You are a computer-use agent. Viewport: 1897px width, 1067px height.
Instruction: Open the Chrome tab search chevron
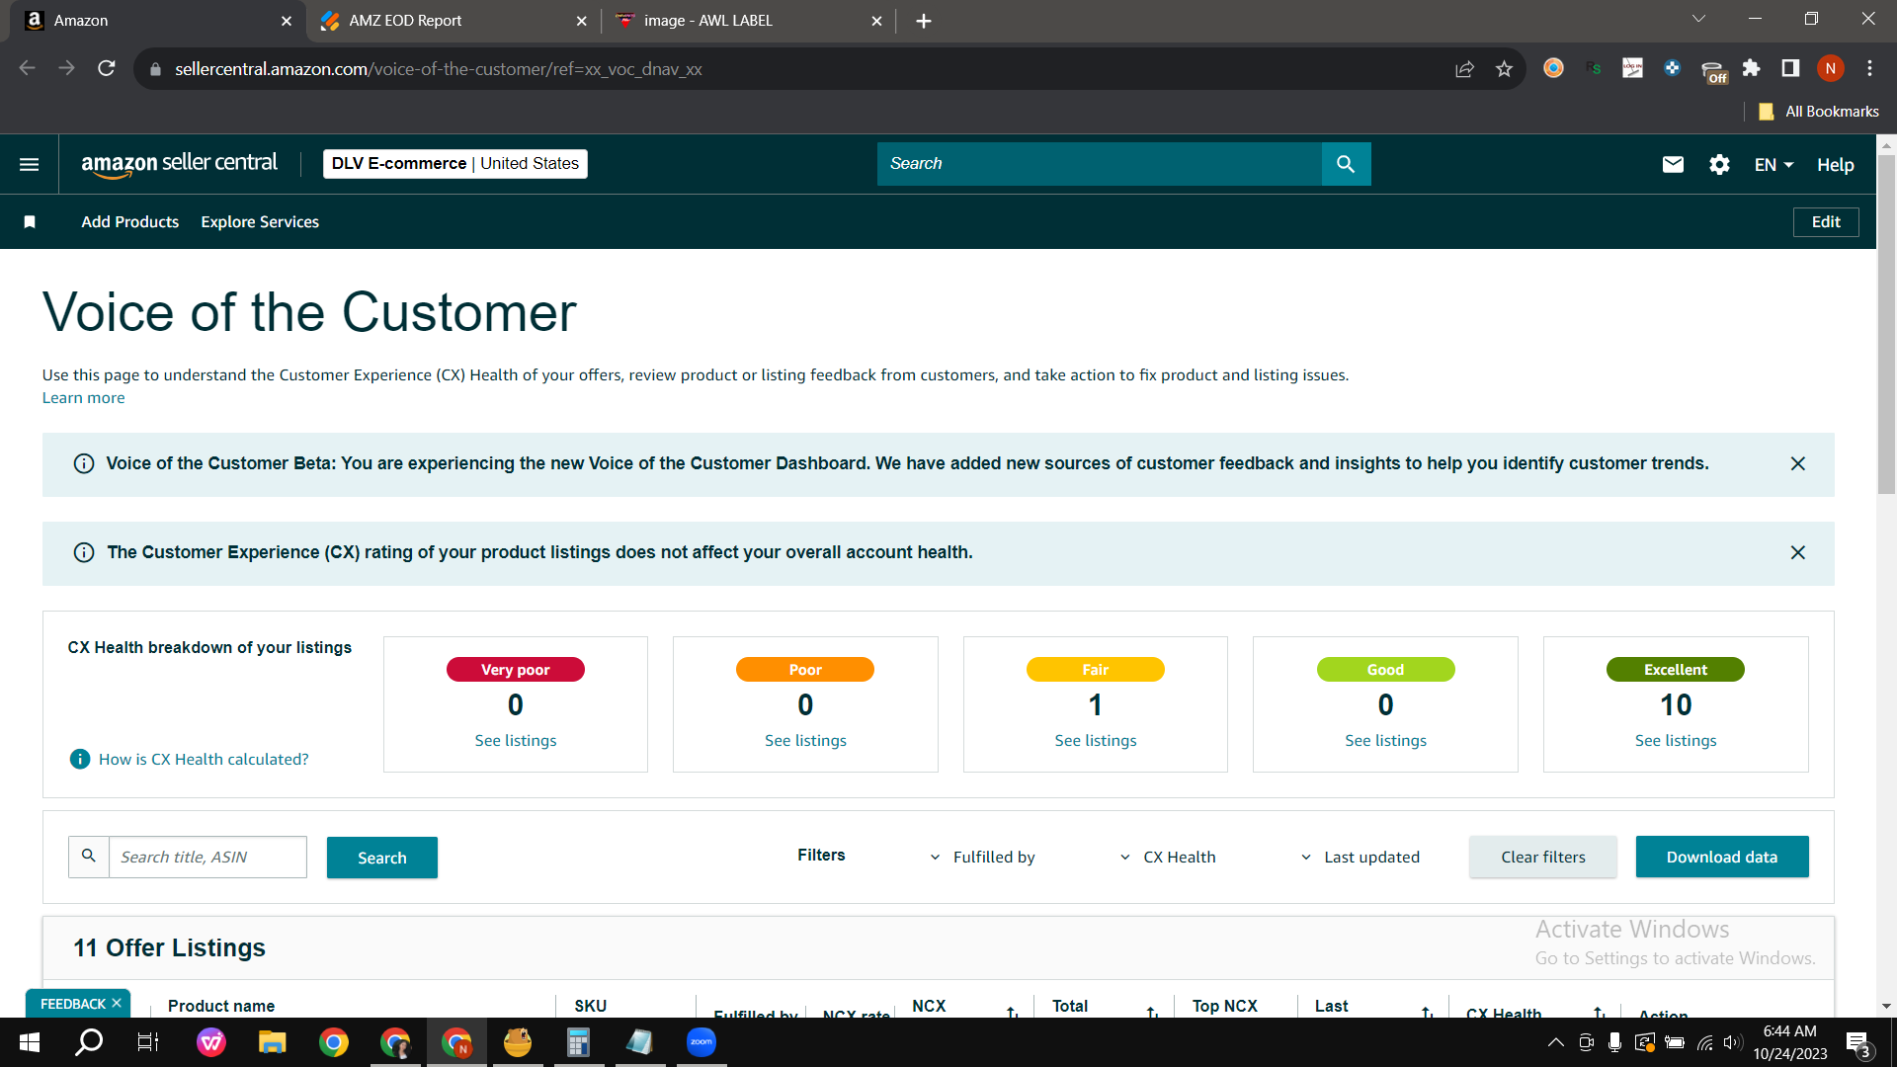(x=1698, y=19)
